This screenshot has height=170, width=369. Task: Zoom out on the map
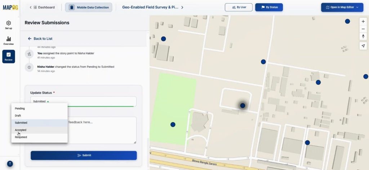[x=363, y=29]
